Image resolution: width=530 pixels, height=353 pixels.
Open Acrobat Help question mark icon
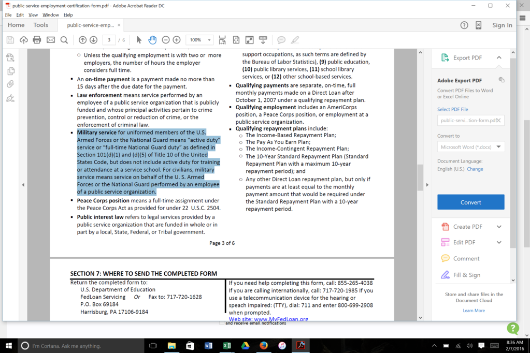coord(464,25)
